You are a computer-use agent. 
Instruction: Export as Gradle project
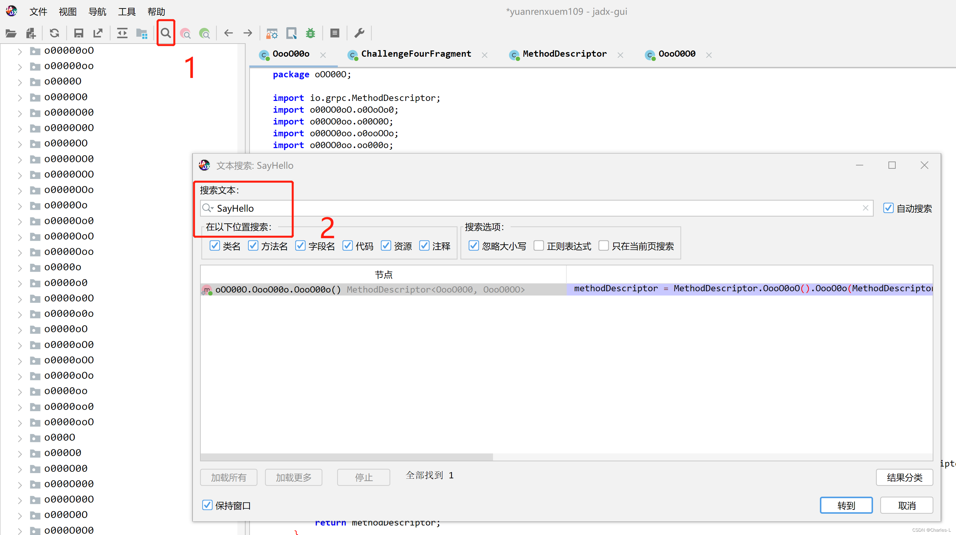pos(98,33)
